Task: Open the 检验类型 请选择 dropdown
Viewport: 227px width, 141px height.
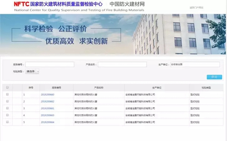Action: coord(32,71)
